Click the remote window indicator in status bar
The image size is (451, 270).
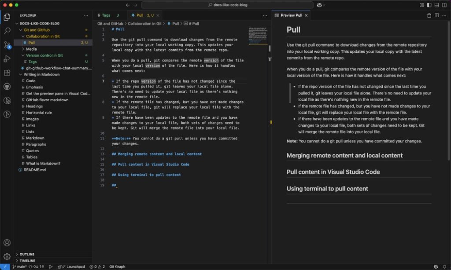tap(5, 267)
